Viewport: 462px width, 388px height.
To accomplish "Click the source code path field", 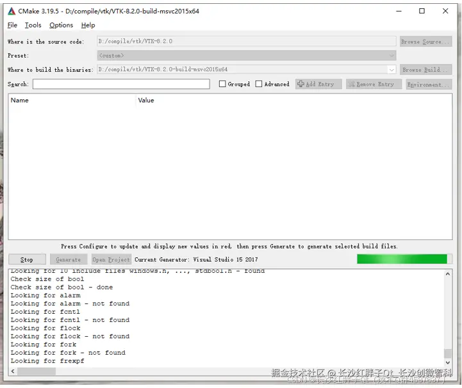I will (246, 41).
